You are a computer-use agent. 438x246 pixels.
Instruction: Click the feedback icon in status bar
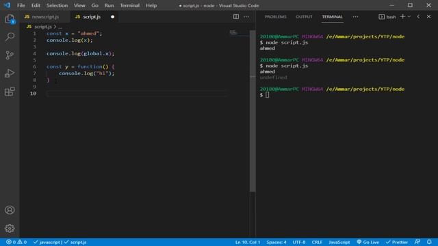click(417, 242)
